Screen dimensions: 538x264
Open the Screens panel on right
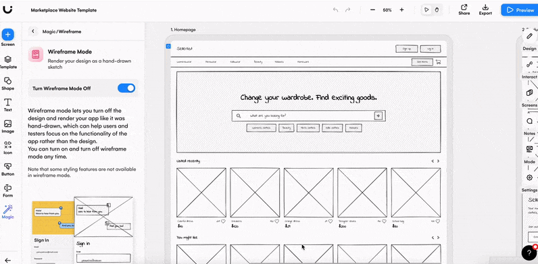coord(530,93)
